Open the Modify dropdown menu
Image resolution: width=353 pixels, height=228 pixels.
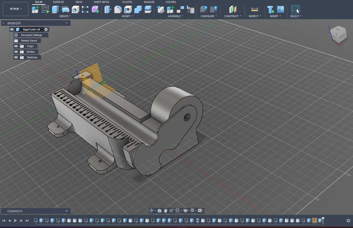128,16
